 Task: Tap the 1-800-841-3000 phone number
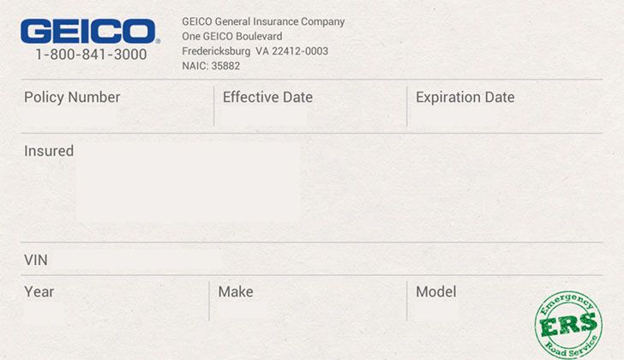pos(91,55)
